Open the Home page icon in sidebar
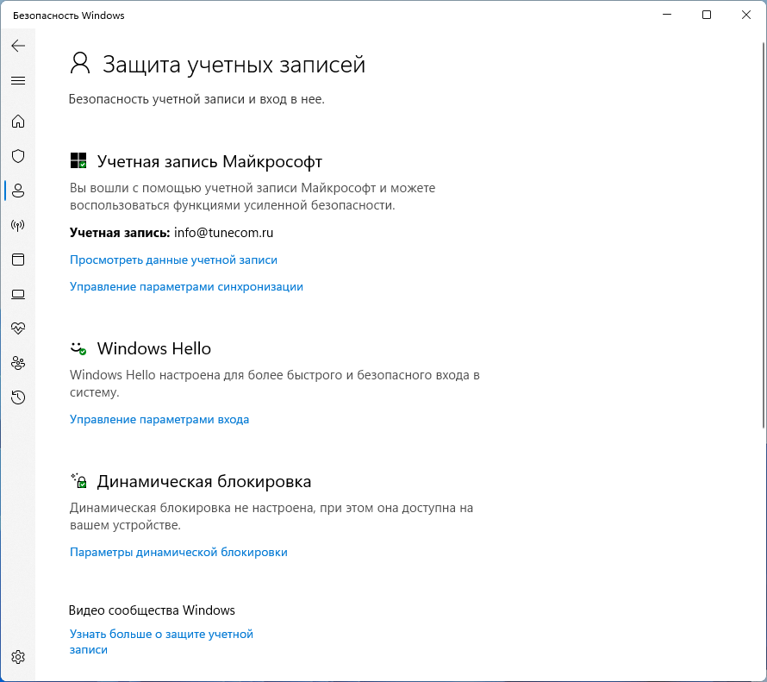 [x=18, y=121]
